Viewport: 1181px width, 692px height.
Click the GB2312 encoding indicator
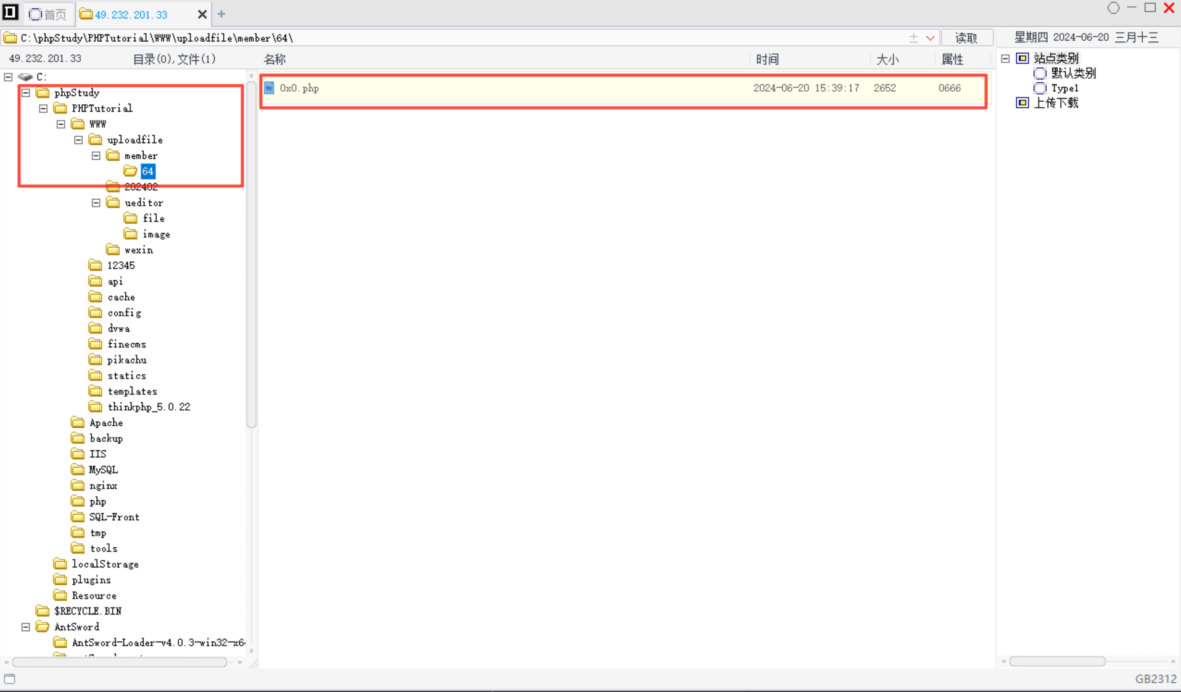[x=1156, y=678]
